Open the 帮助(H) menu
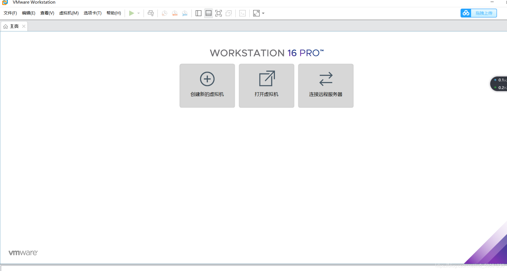 [x=114, y=13]
